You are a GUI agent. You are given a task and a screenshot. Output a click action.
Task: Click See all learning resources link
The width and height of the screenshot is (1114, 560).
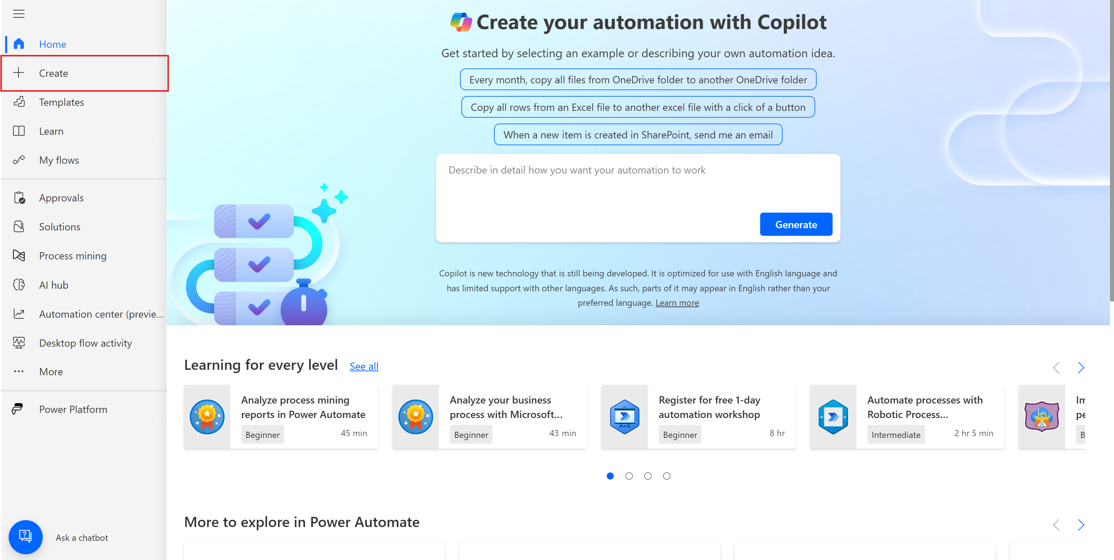point(364,366)
